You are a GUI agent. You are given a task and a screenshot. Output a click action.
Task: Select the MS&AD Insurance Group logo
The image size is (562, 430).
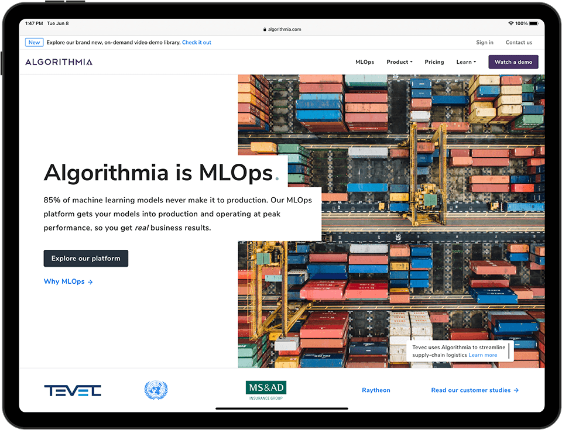266,391
